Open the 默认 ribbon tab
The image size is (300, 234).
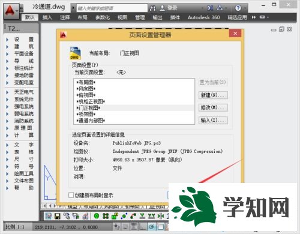[30, 17]
